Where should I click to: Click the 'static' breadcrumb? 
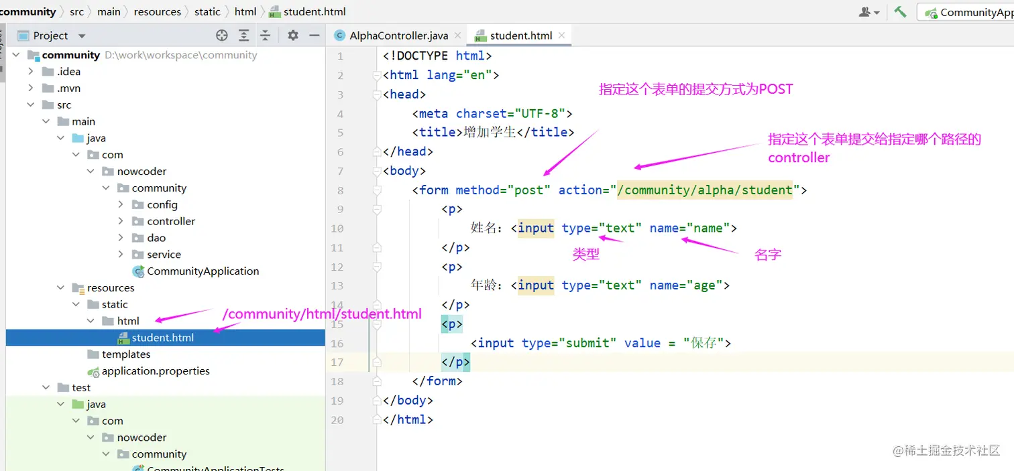click(x=207, y=12)
